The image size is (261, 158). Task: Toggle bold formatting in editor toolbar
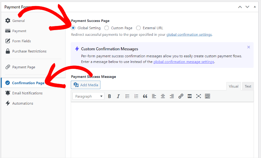coord(109,96)
